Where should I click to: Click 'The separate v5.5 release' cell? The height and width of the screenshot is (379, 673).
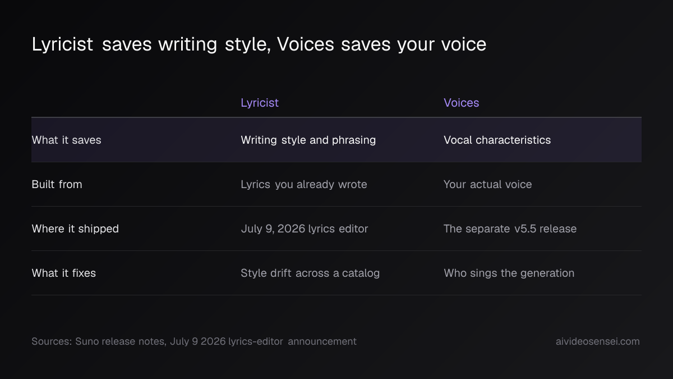point(510,229)
